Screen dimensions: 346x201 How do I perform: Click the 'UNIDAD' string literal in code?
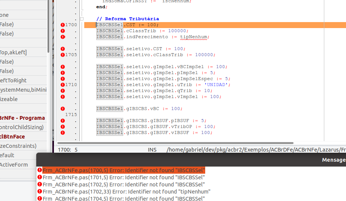216,85
